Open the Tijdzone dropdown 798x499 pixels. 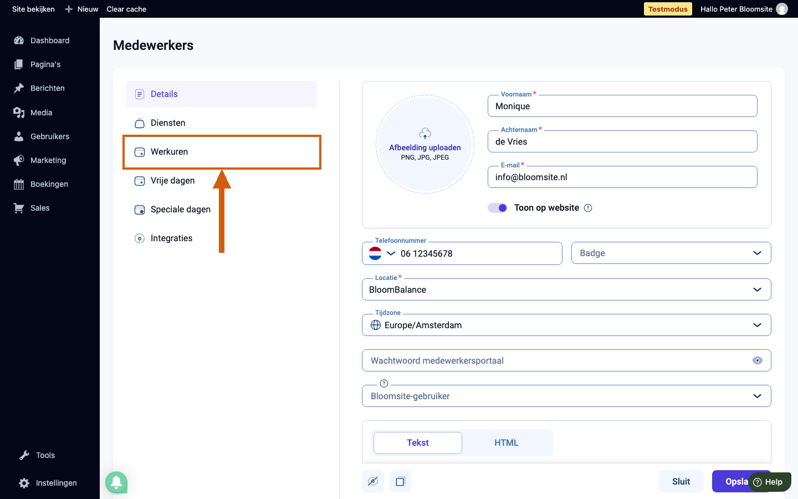566,325
